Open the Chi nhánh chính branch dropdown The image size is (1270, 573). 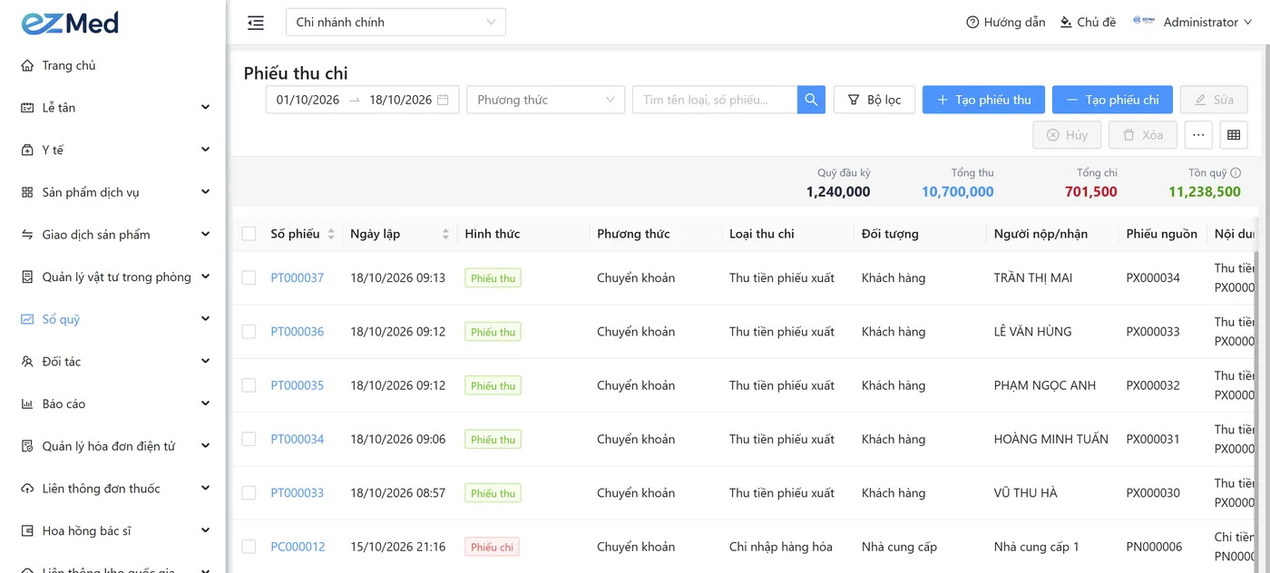coord(396,23)
